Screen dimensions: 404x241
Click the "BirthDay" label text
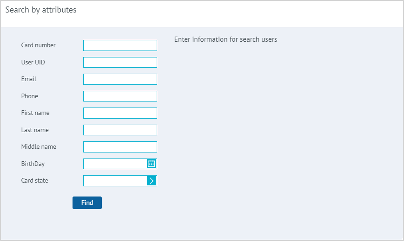tap(33, 164)
